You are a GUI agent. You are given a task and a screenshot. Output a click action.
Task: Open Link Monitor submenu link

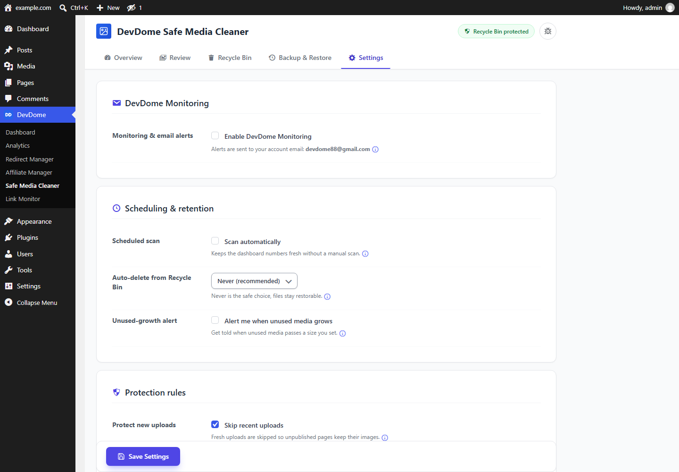tap(23, 199)
